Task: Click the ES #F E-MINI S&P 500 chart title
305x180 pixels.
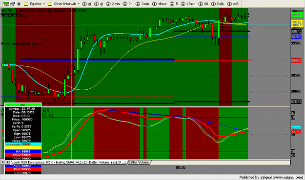Action: point(43,11)
